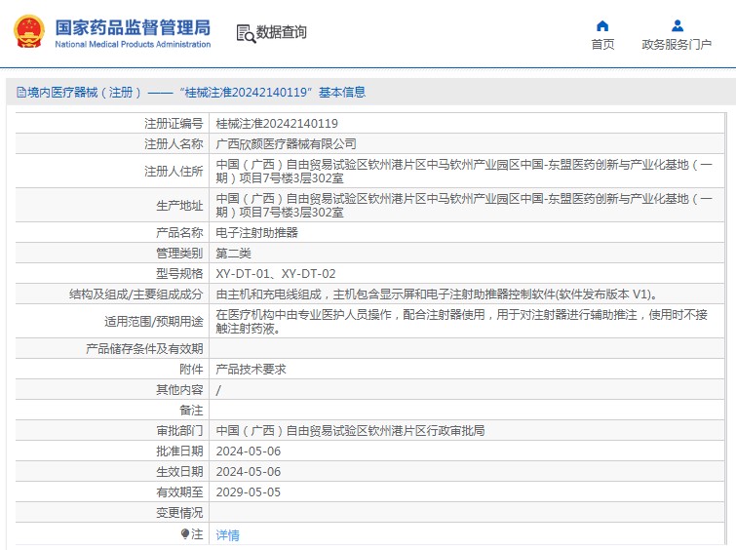The width and height of the screenshot is (736, 550).
Task: Click the lightbulb icon beside 注
Action: (x=185, y=534)
